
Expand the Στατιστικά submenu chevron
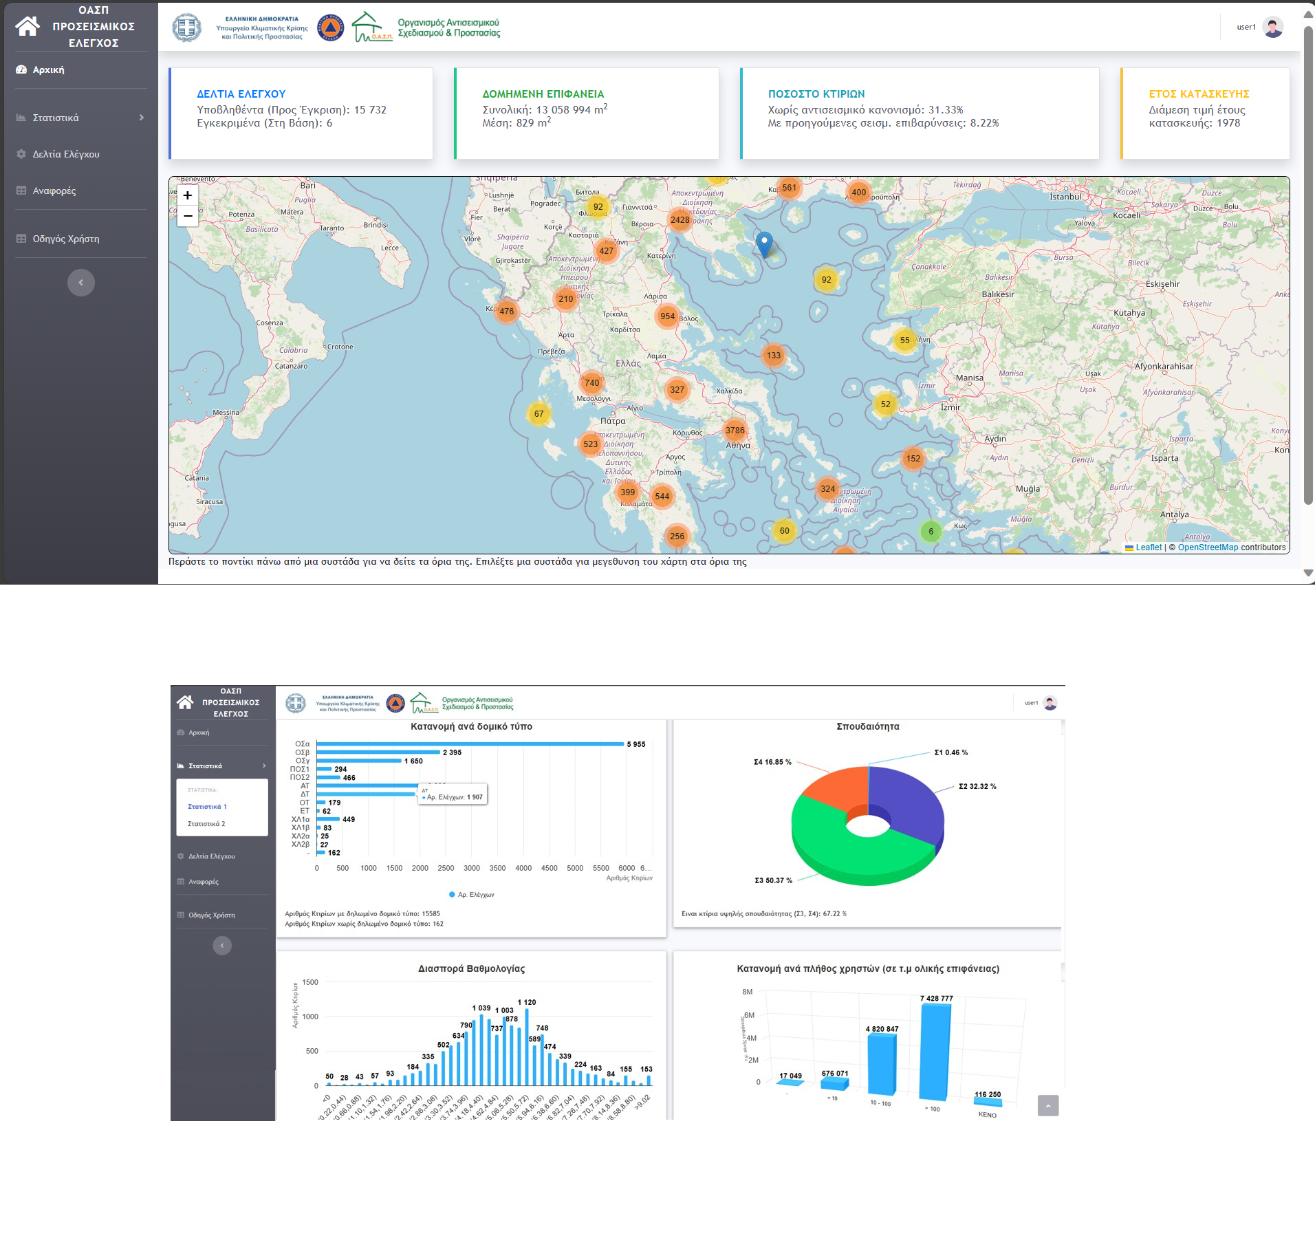tap(142, 118)
